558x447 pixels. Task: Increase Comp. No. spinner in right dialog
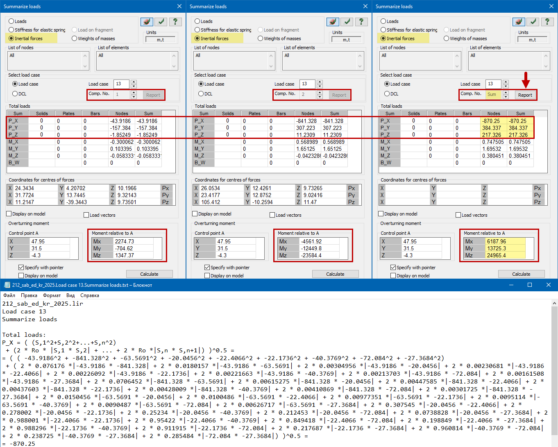[x=506, y=93]
